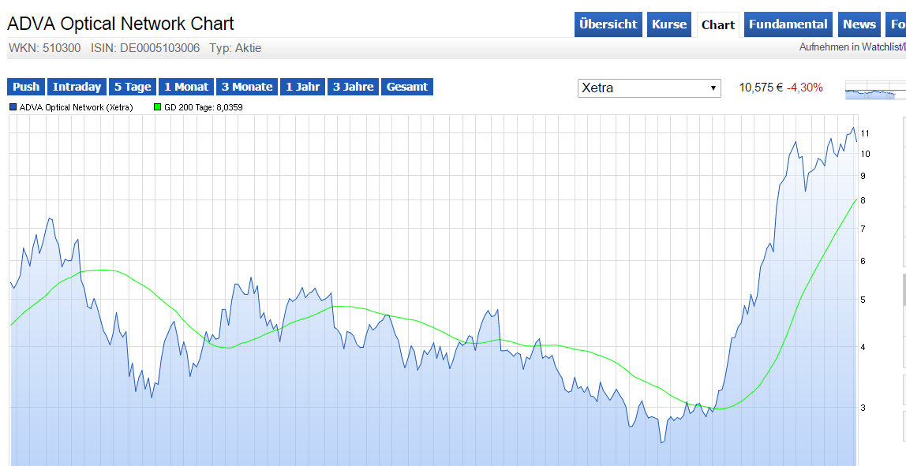Open the Übersicht tab
Image resolution: width=906 pixels, height=466 pixels.
click(x=608, y=24)
